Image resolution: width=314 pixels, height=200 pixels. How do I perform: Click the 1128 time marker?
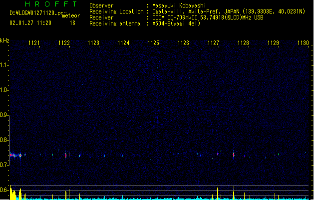pyautogui.click(x=243, y=43)
